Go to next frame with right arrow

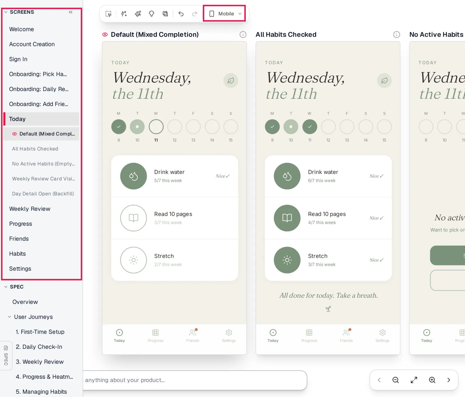pyautogui.click(x=449, y=380)
